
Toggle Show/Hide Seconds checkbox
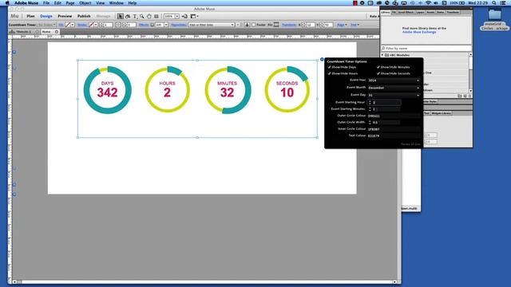378,73
